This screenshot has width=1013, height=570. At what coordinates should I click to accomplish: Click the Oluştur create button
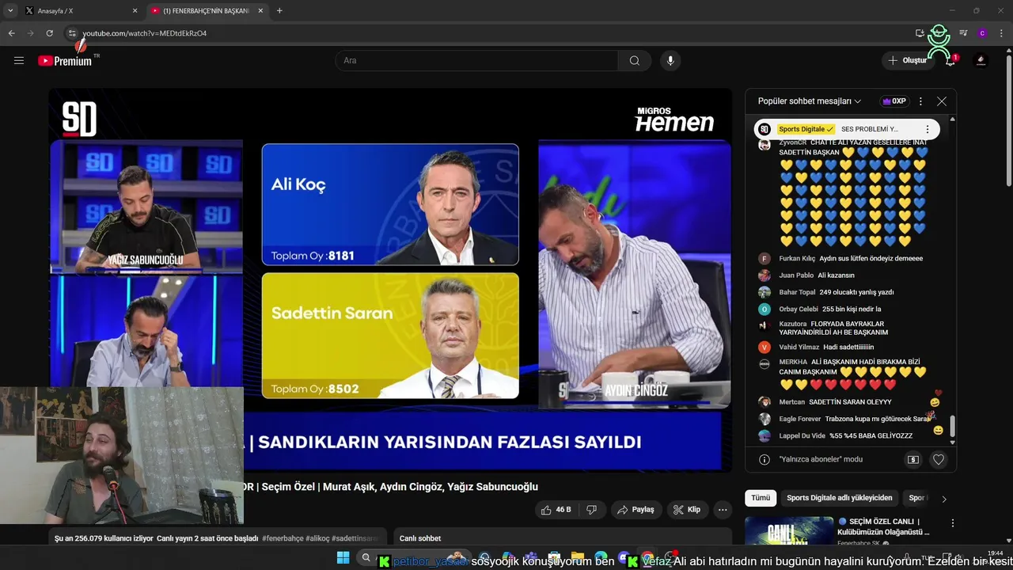coord(908,60)
